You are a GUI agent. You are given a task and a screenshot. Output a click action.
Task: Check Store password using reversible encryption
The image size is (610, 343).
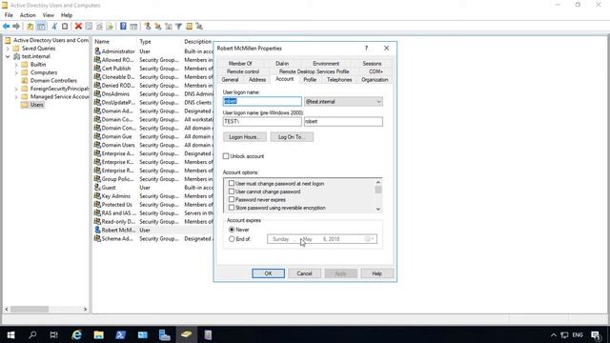(232, 208)
